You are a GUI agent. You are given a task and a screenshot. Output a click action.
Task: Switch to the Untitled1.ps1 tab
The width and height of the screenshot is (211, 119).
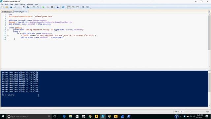click(7, 12)
